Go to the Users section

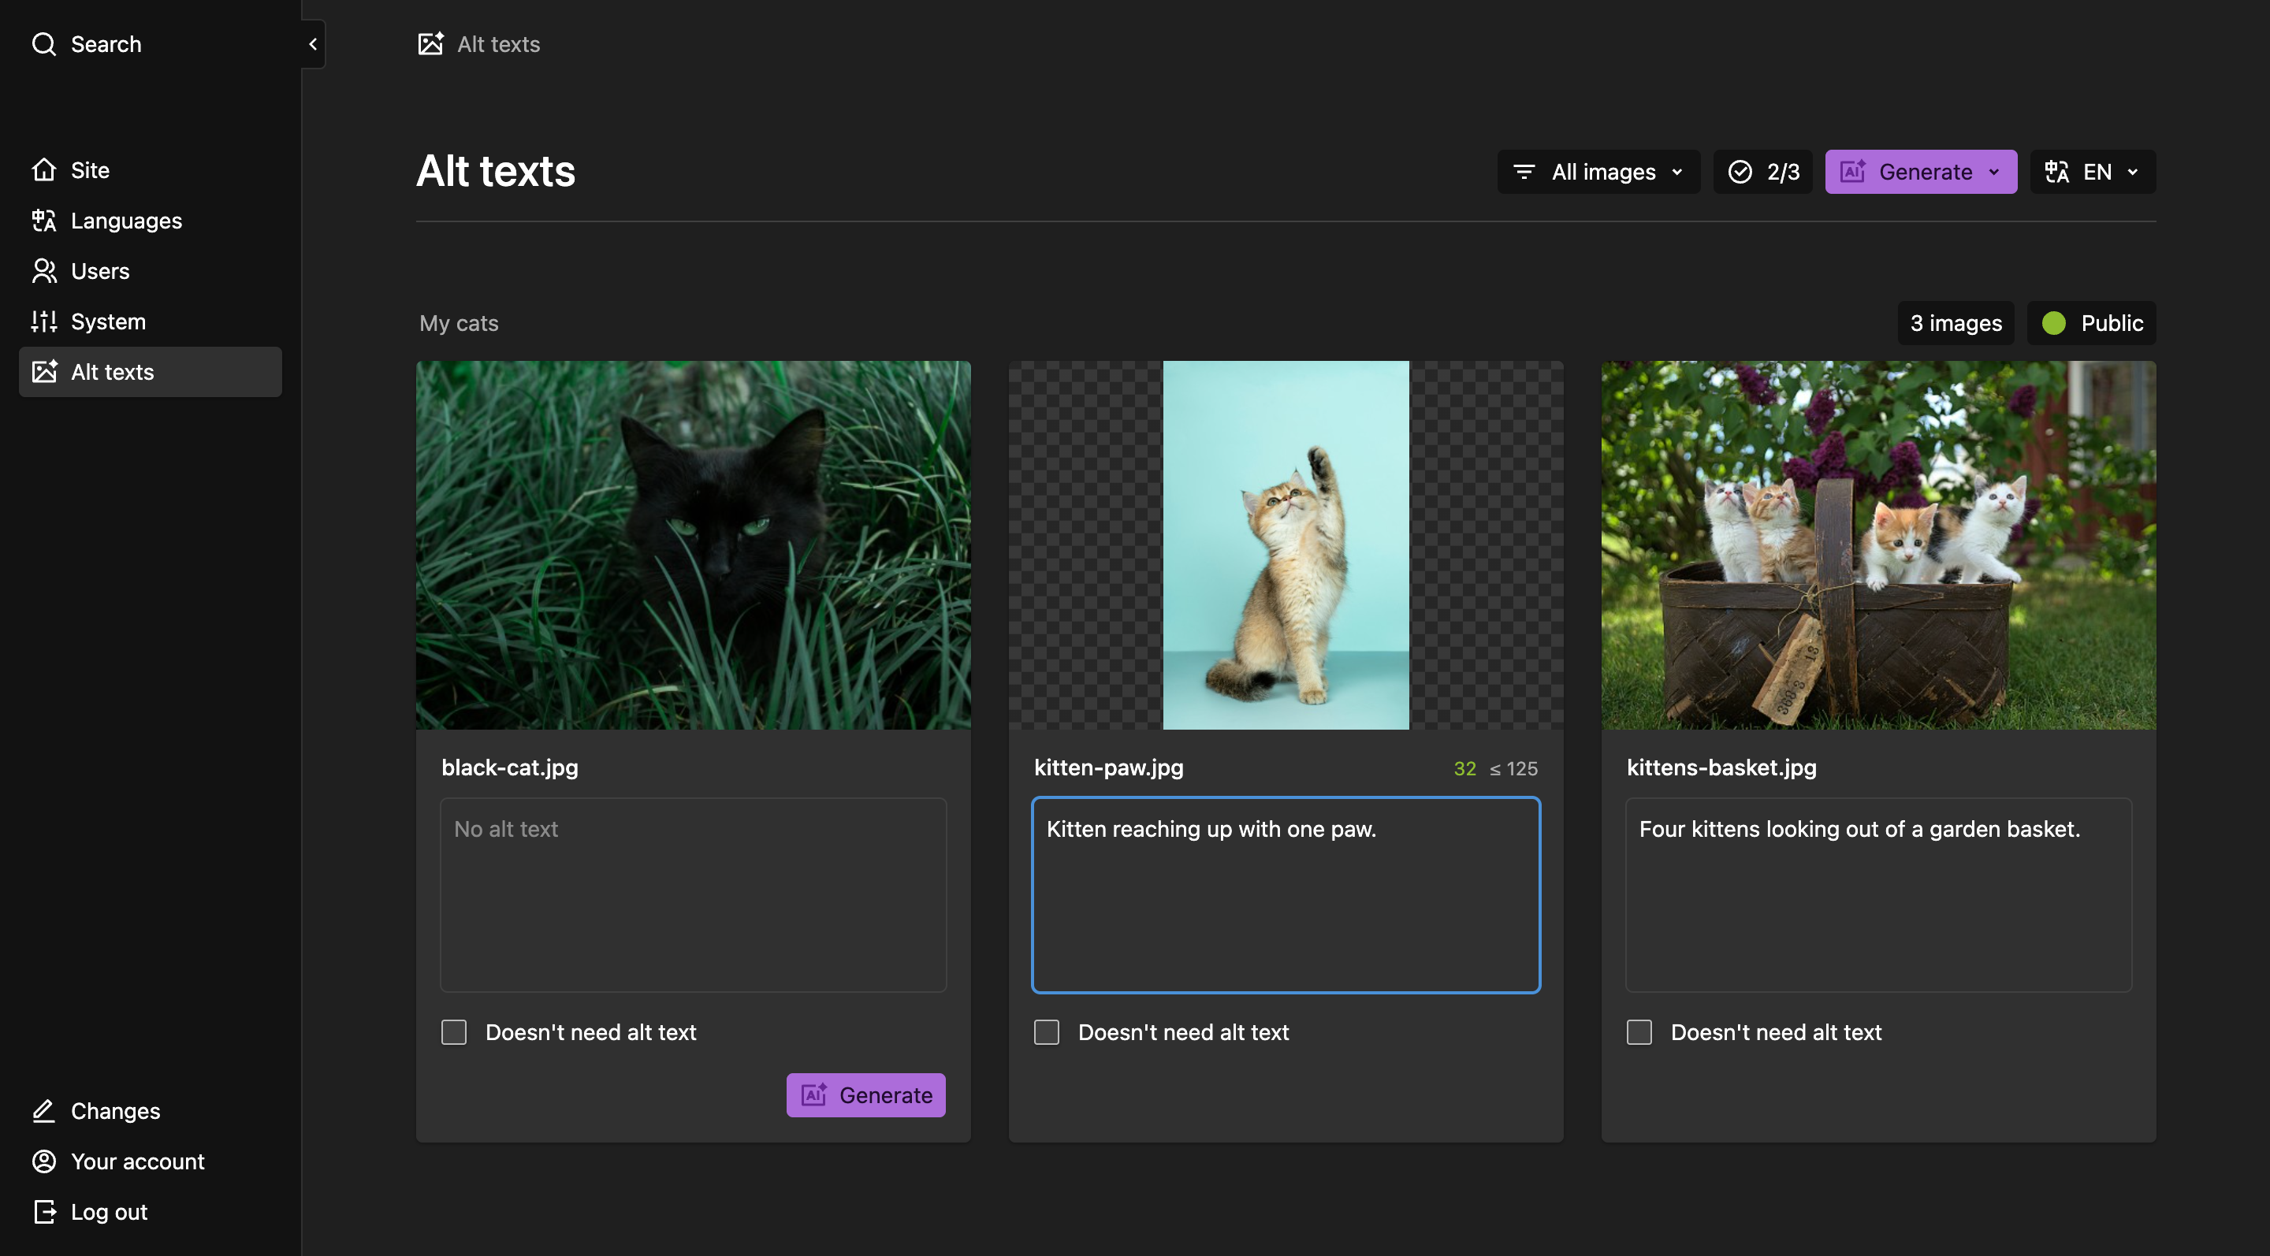150,270
